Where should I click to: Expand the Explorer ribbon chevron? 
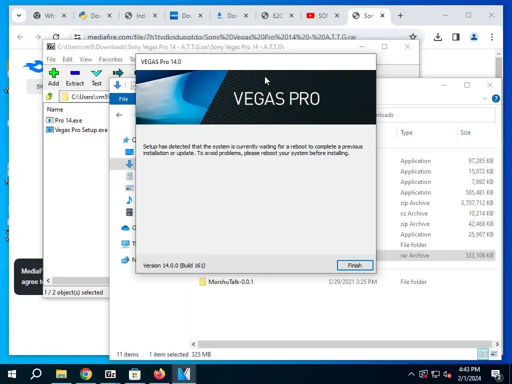485,98
